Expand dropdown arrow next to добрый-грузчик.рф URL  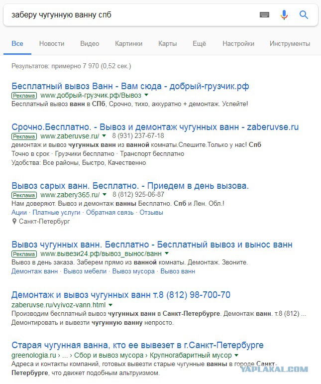point(146,95)
